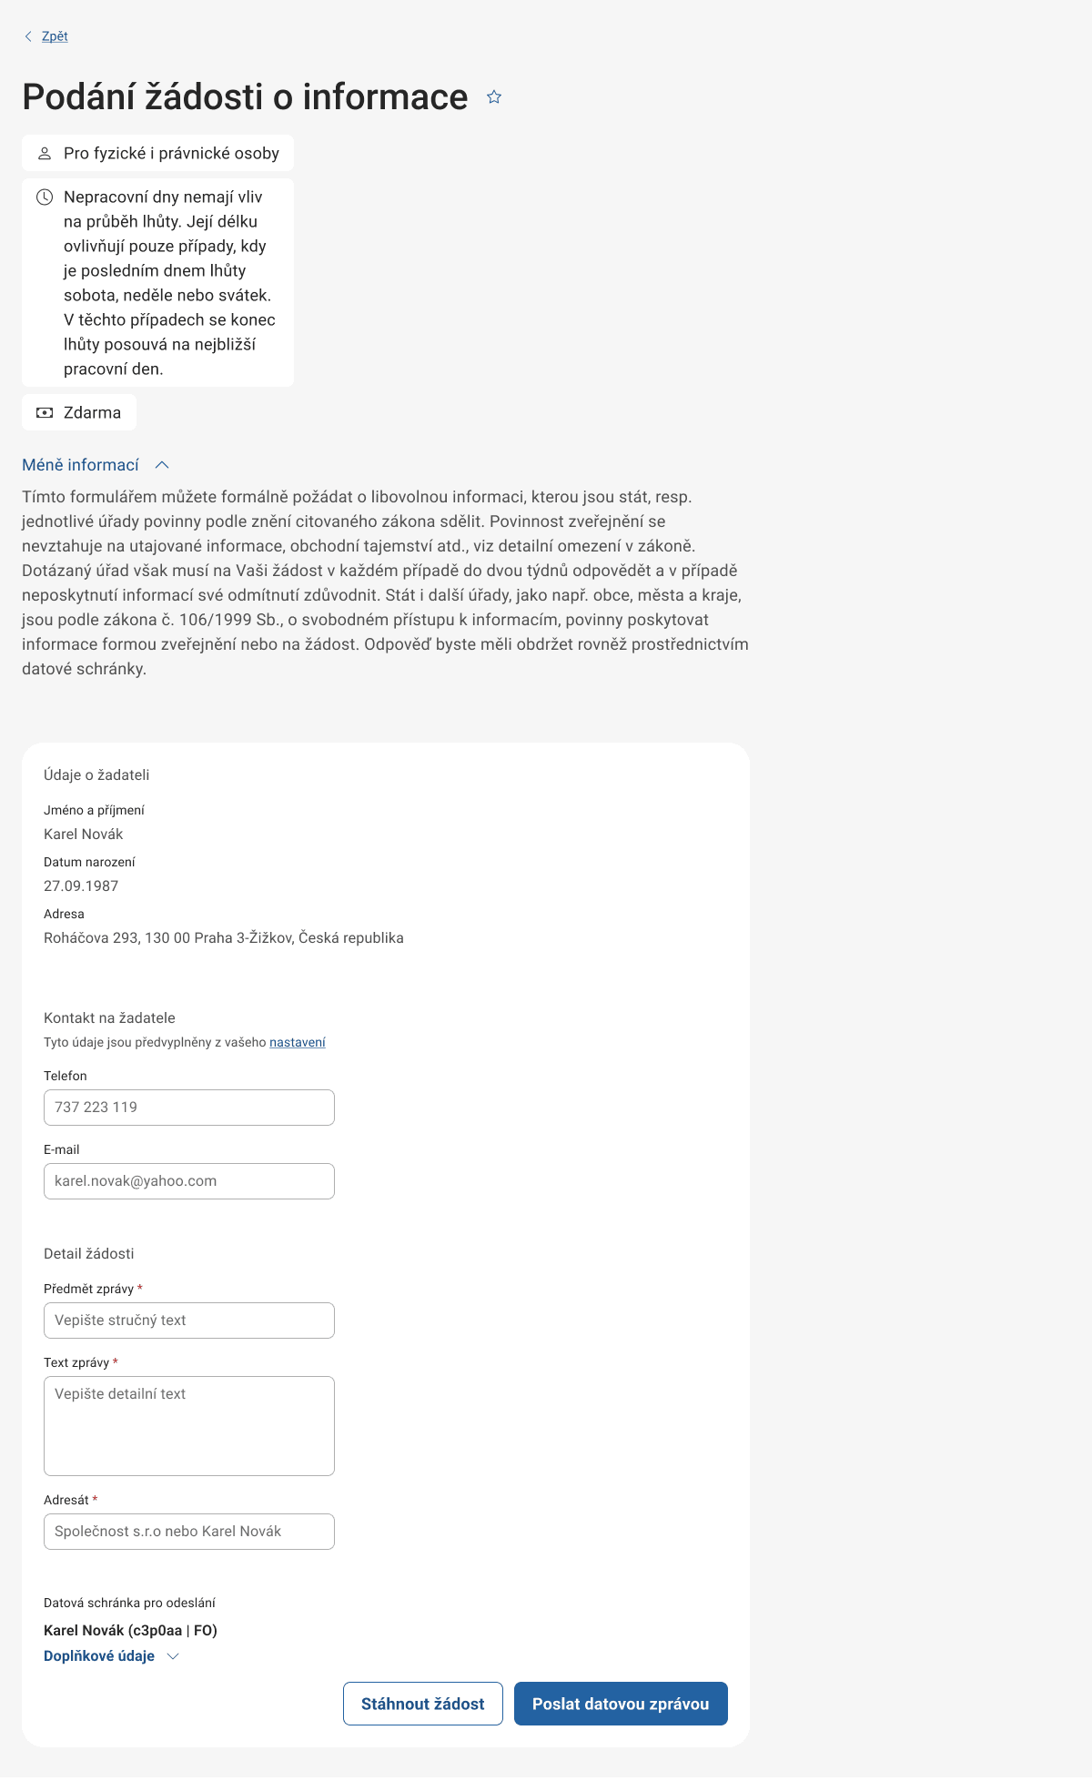Click the Zdarma fee badge
The image size is (1092, 1791).
coord(91,413)
